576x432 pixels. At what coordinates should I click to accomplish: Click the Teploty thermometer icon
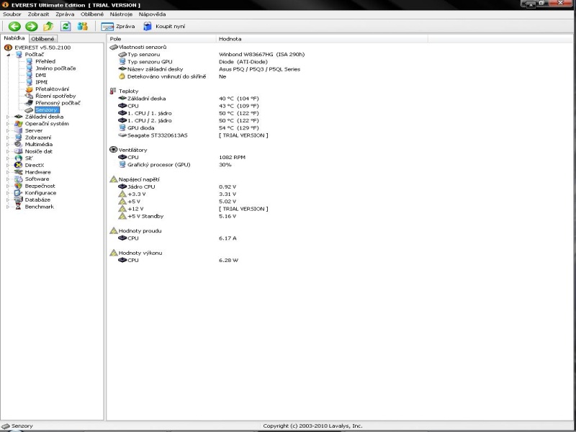pos(113,91)
